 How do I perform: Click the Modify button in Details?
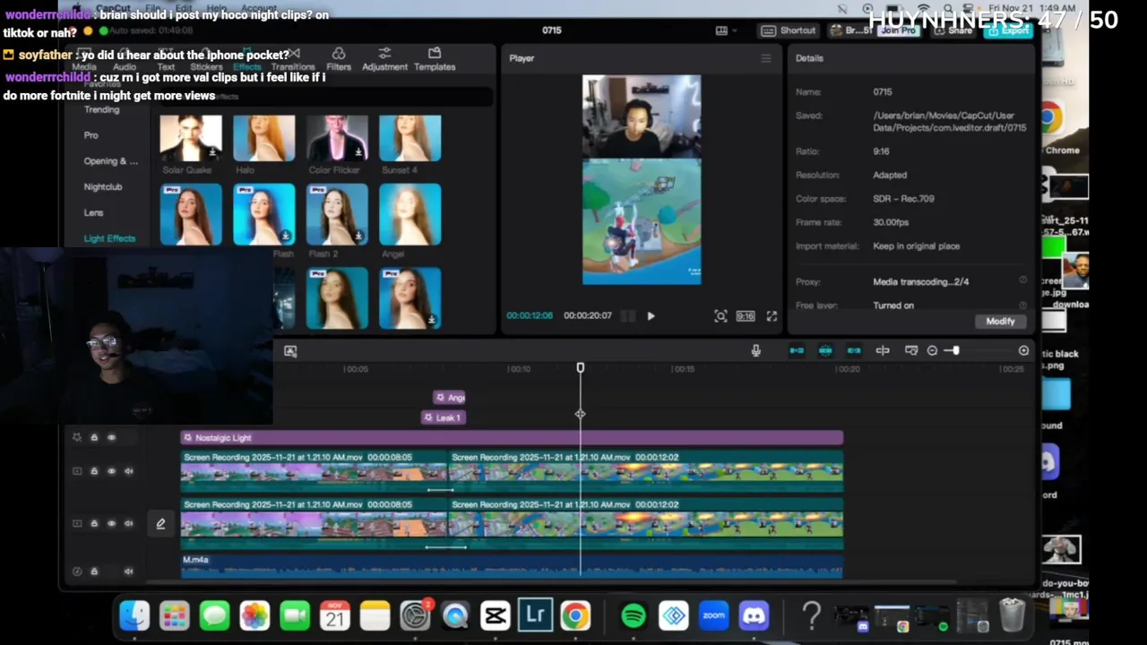[x=1000, y=322]
